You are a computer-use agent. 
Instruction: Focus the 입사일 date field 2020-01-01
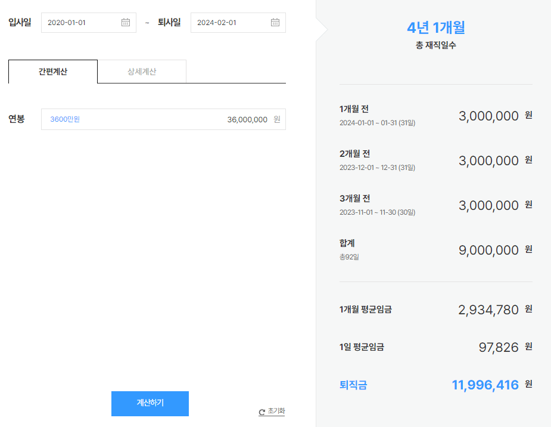pos(89,23)
